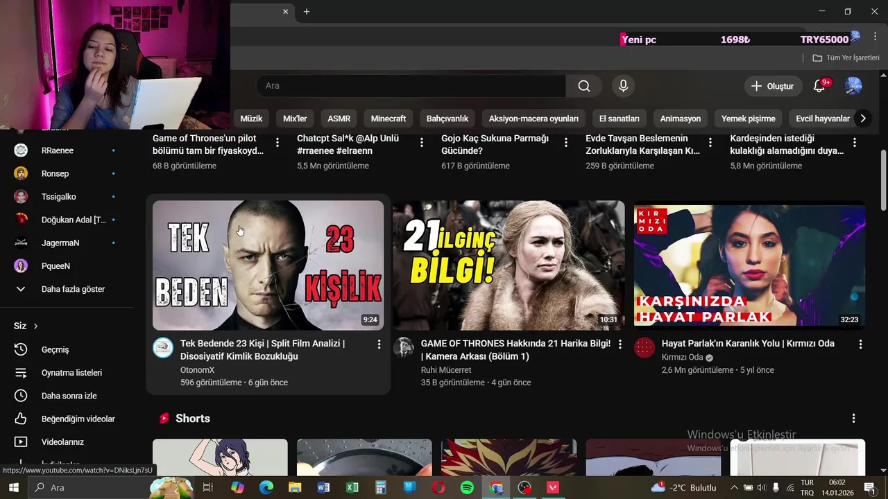Open options for GAME OF THRONES 21 Harika Bilgi video
This screenshot has width=888, height=499.
coord(620,344)
